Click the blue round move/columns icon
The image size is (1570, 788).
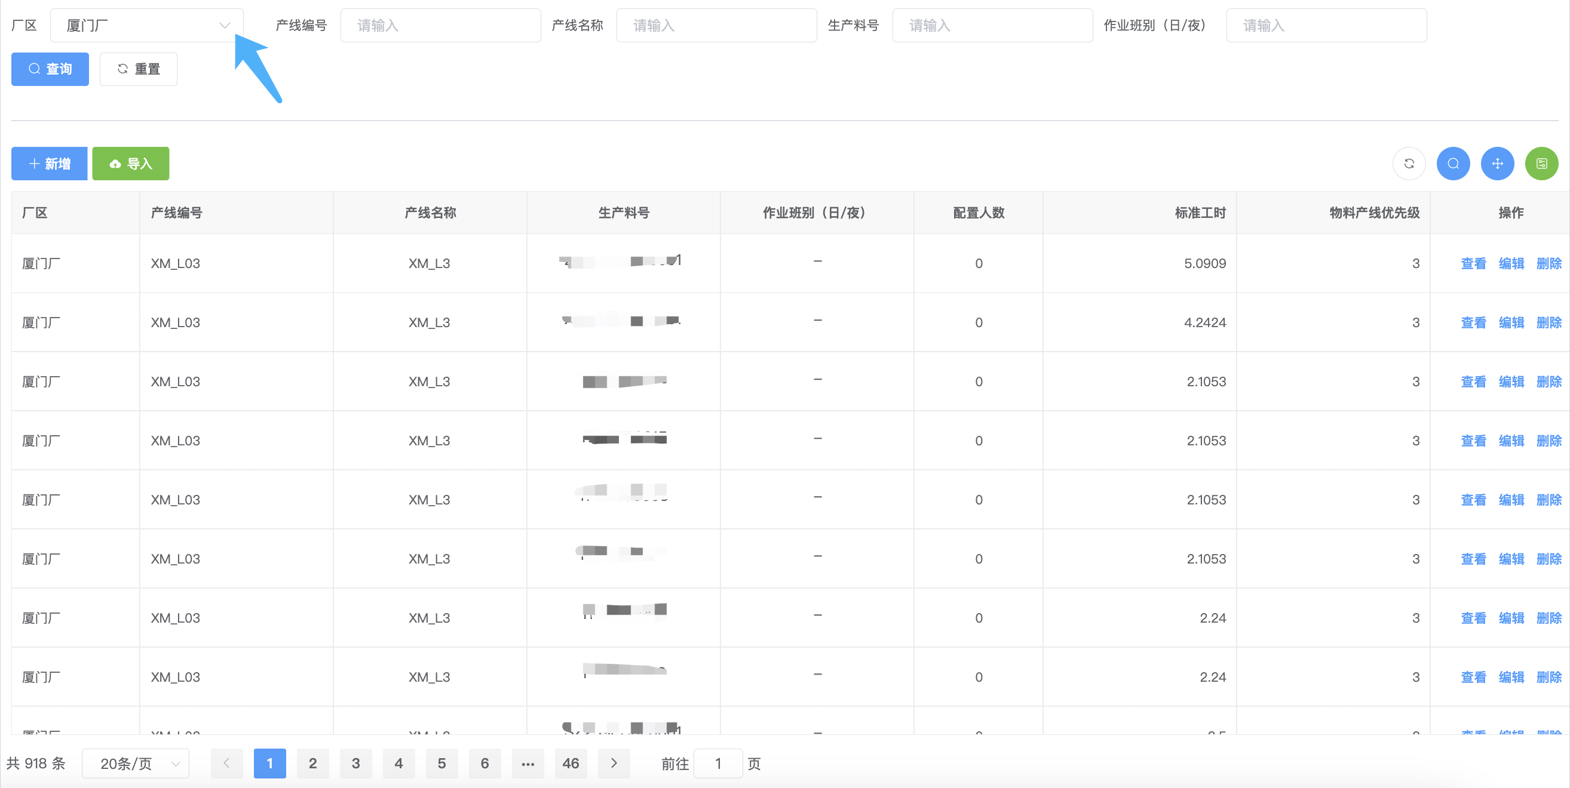pos(1497,163)
